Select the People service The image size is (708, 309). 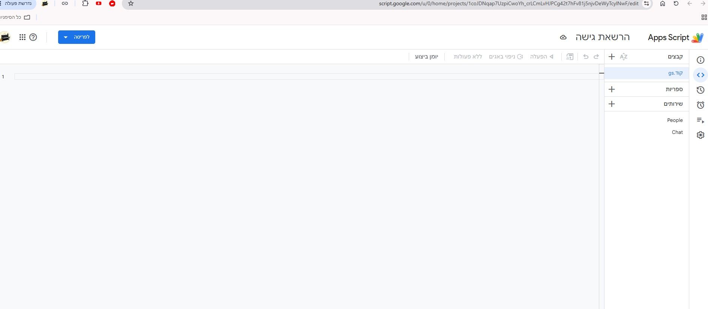[x=675, y=120]
